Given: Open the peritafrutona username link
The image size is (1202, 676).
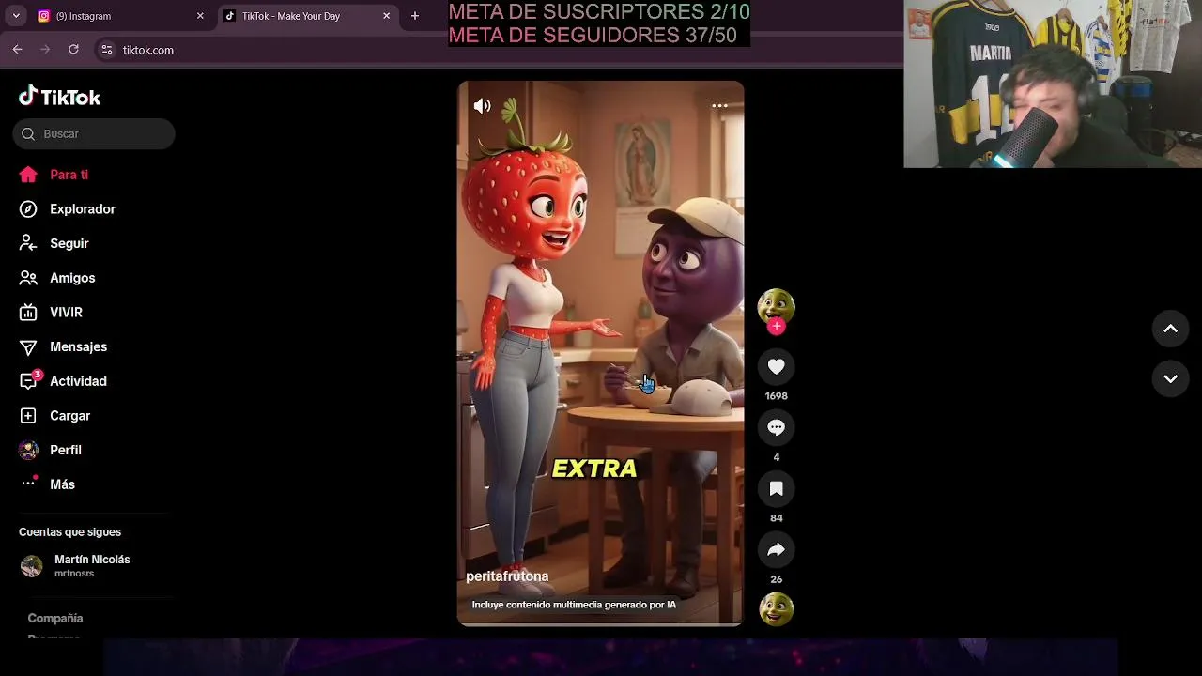Looking at the screenshot, I should point(507,576).
